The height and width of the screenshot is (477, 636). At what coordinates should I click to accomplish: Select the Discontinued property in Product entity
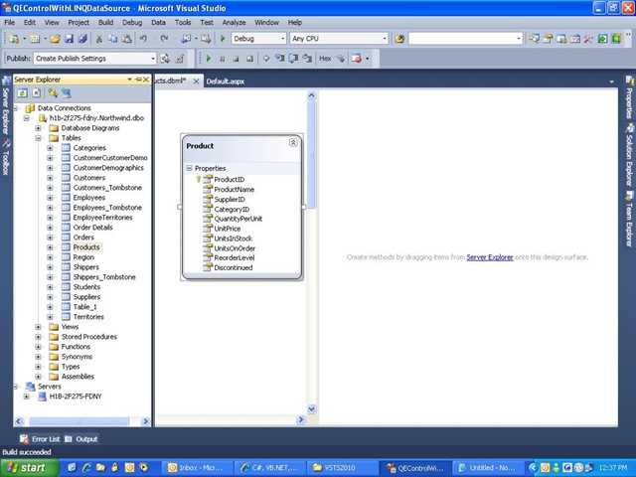pyautogui.click(x=234, y=267)
